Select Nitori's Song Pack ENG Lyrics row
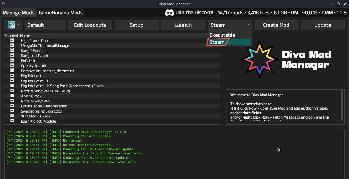 (x=113, y=91)
